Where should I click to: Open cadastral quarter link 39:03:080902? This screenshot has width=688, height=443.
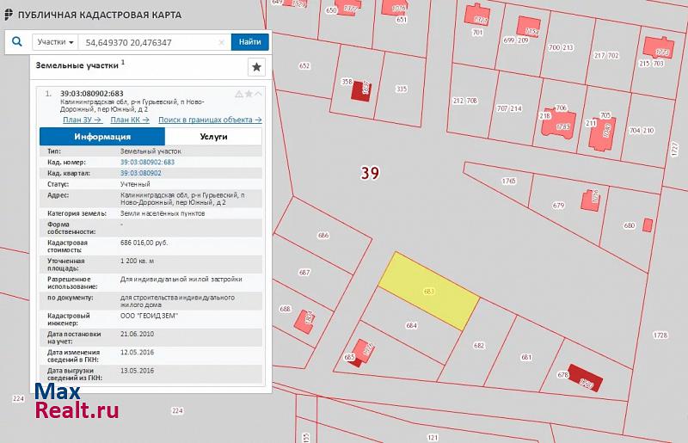point(141,173)
